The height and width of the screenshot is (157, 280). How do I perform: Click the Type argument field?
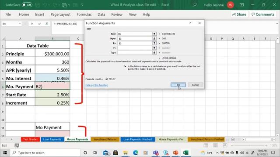(x=135, y=53)
